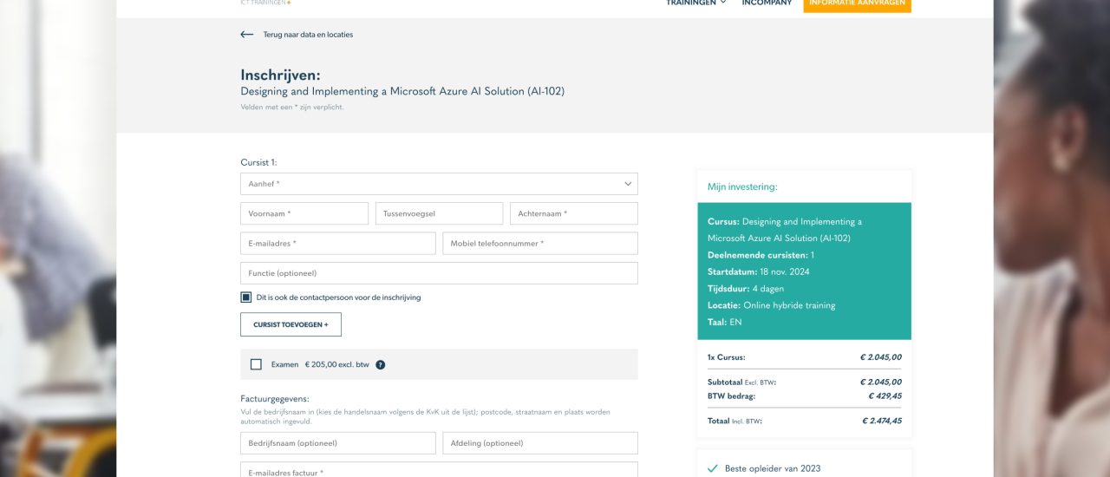Go back via Terug naar data en locaties

coord(308,35)
